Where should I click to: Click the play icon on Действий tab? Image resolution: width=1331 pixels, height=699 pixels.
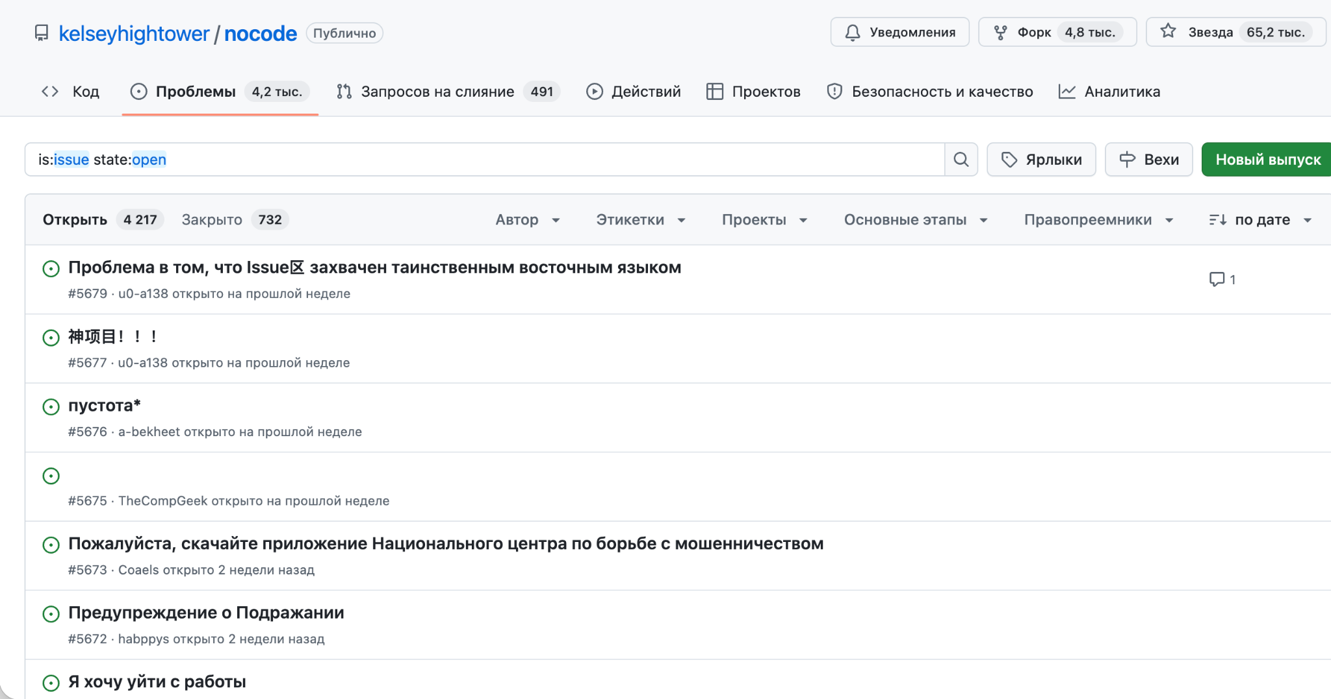coord(595,91)
